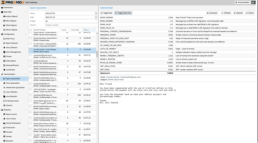This screenshot has height=143, width=258.
Task: Sort by Sender/Subject column header
Action: [x=46, y=30]
